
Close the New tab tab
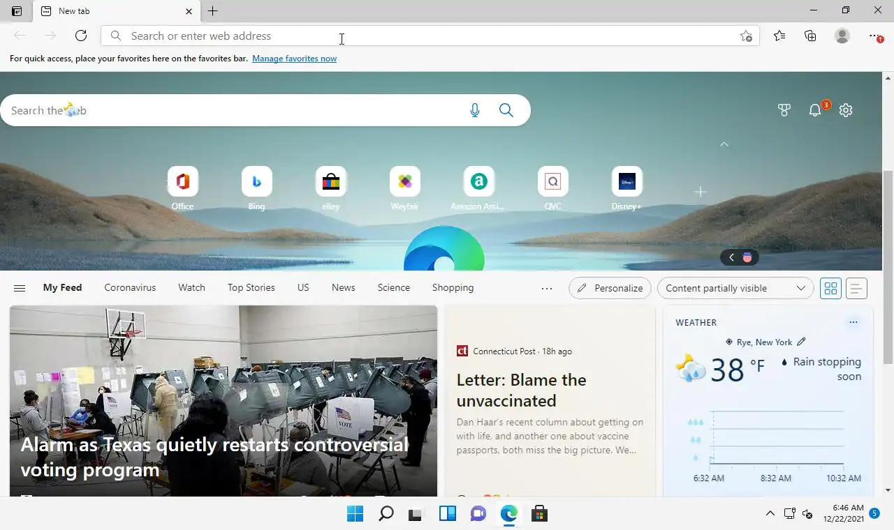point(189,11)
